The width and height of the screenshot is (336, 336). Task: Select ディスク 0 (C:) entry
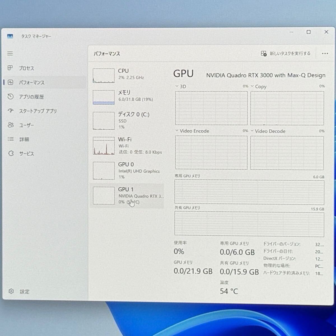coord(127,120)
